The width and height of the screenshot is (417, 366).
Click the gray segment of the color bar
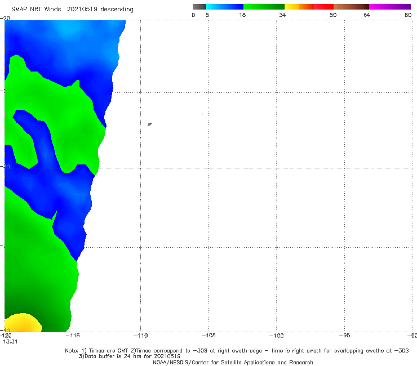pos(199,7)
